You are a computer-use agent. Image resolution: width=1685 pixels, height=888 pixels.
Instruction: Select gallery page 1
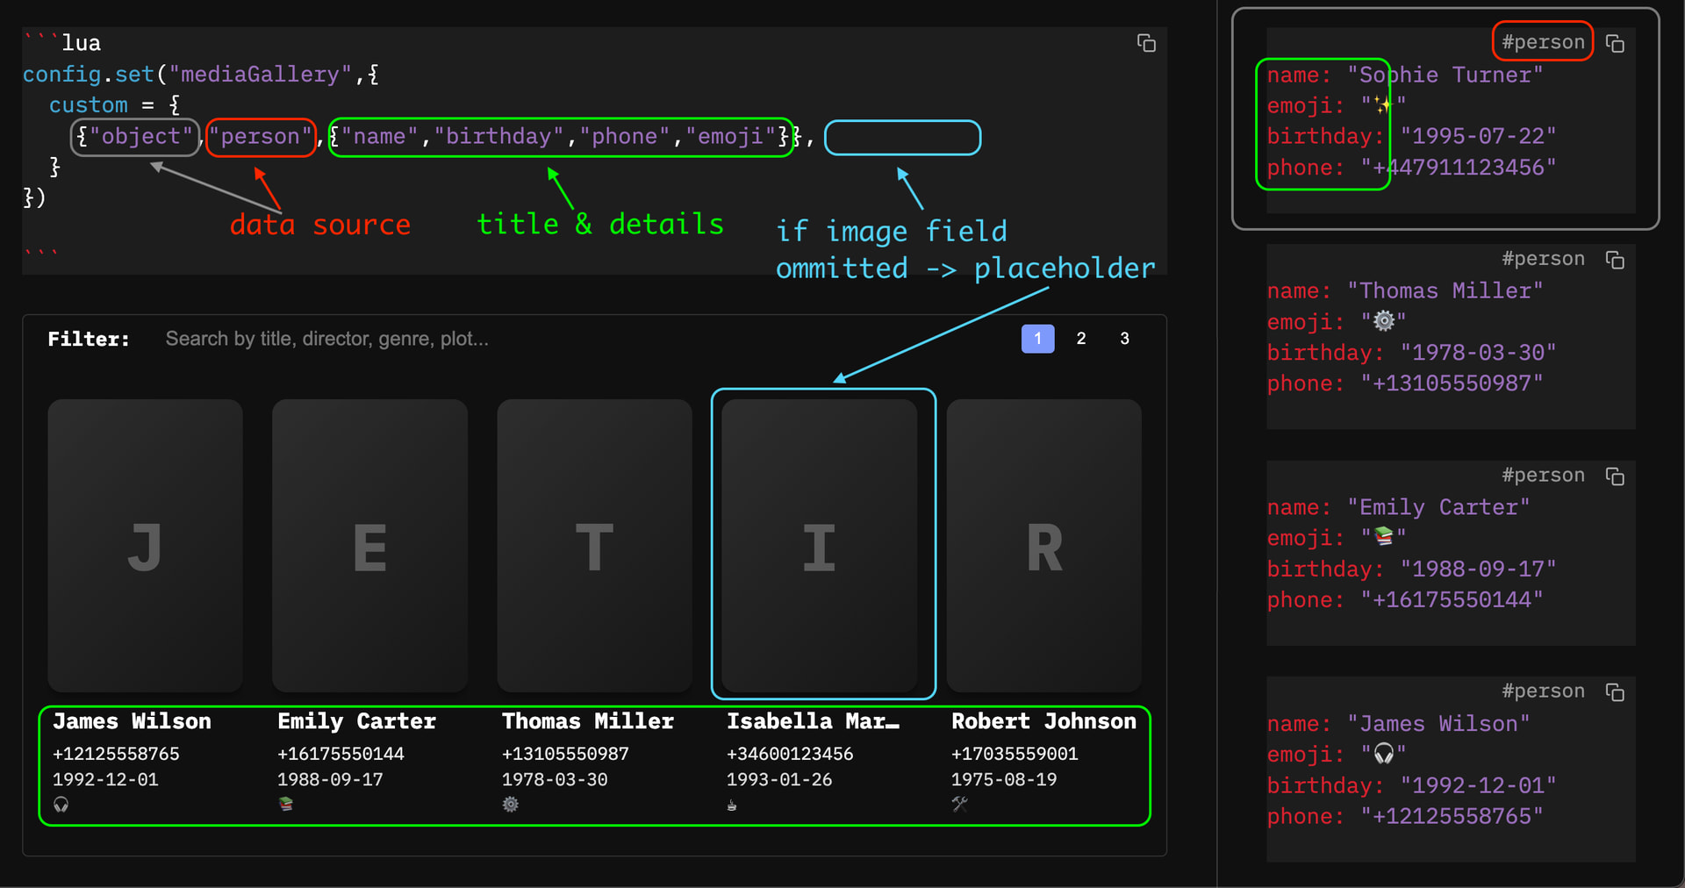pyautogui.click(x=1037, y=339)
